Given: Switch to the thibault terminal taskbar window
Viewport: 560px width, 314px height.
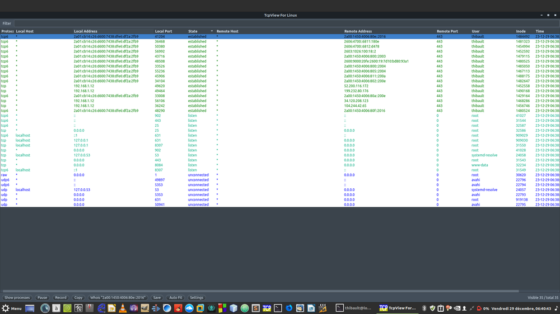Looking at the screenshot, I should tap(353, 308).
